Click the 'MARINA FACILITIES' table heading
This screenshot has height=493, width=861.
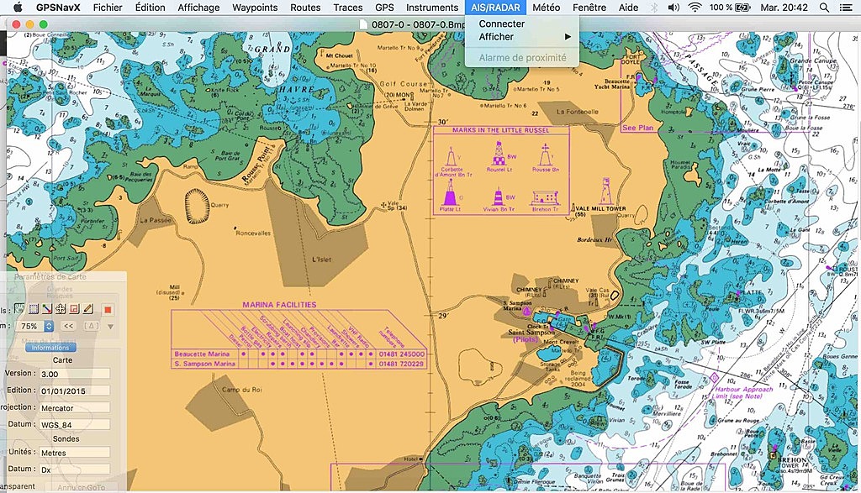(x=279, y=304)
